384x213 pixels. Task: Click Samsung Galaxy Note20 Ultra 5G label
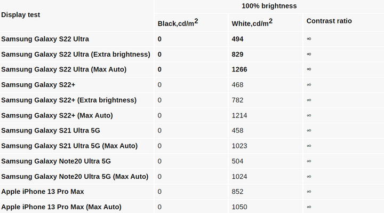click(x=56, y=161)
